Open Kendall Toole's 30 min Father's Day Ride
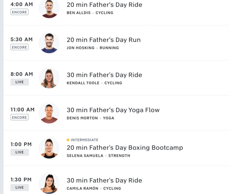The width and height of the screenshot is (234, 194). tap(104, 75)
